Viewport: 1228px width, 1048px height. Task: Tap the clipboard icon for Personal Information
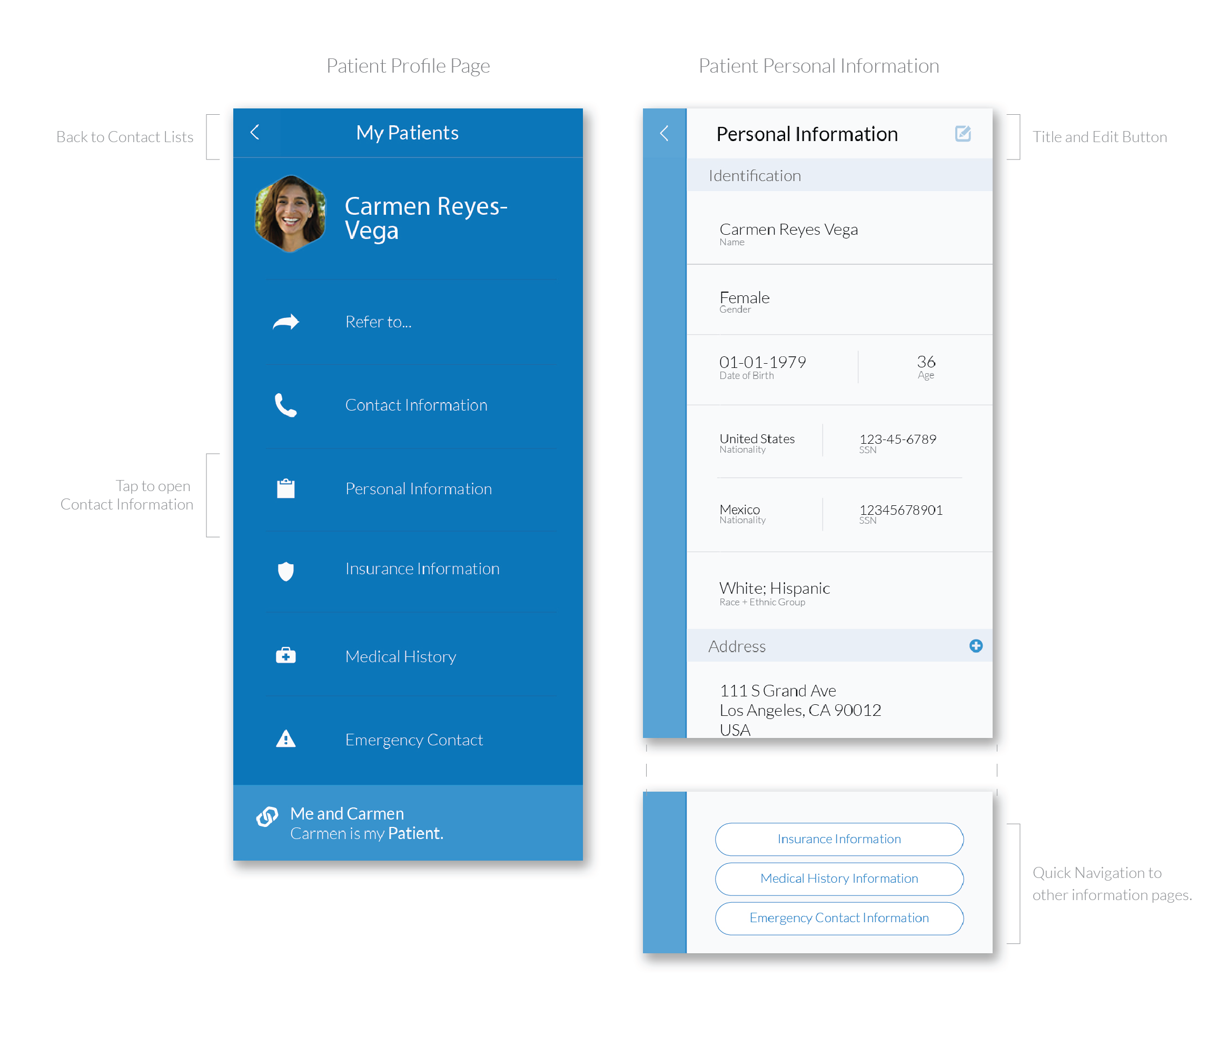click(x=285, y=489)
